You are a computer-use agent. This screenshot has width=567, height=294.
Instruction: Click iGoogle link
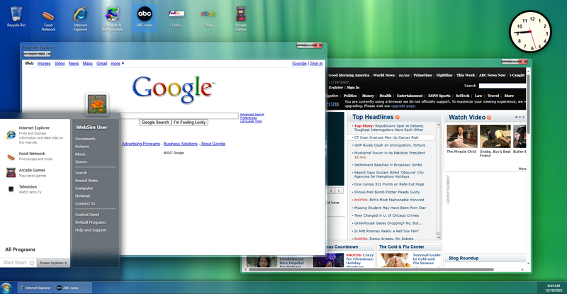pyautogui.click(x=299, y=63)
